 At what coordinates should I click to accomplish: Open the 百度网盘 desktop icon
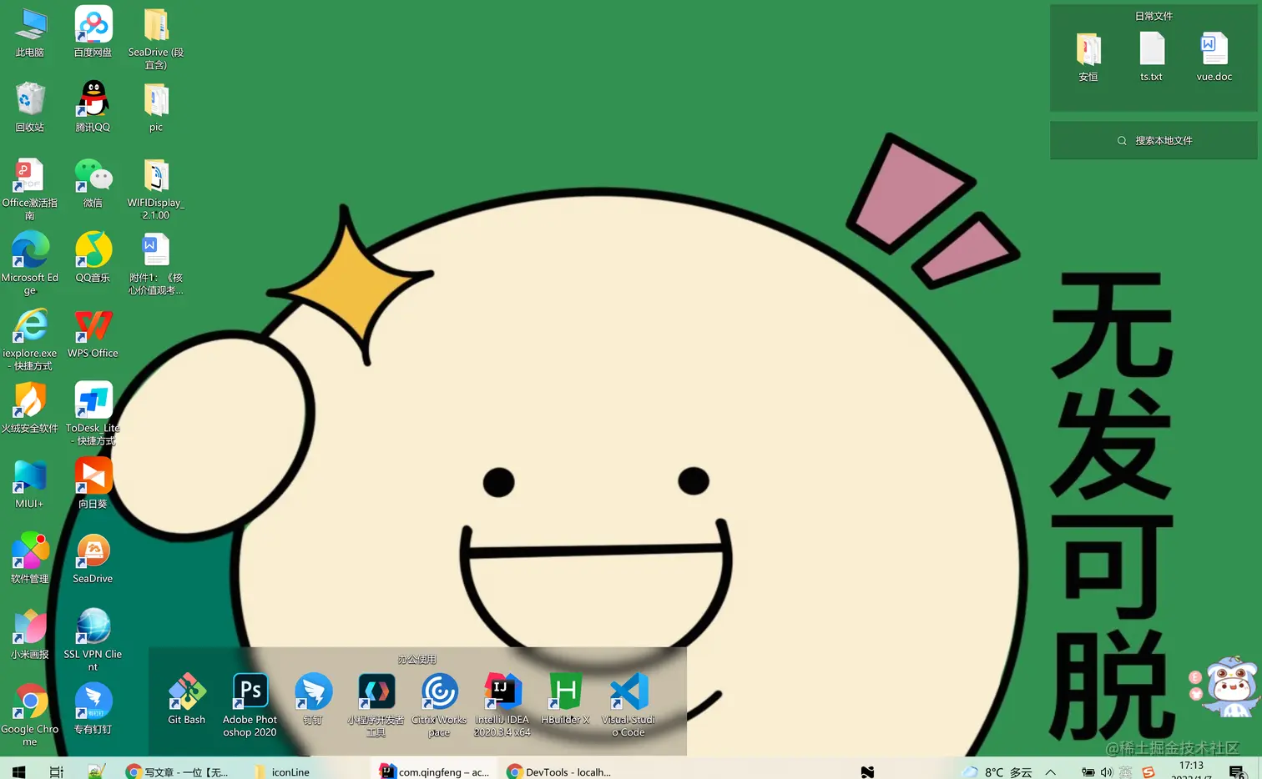[93, 25]
